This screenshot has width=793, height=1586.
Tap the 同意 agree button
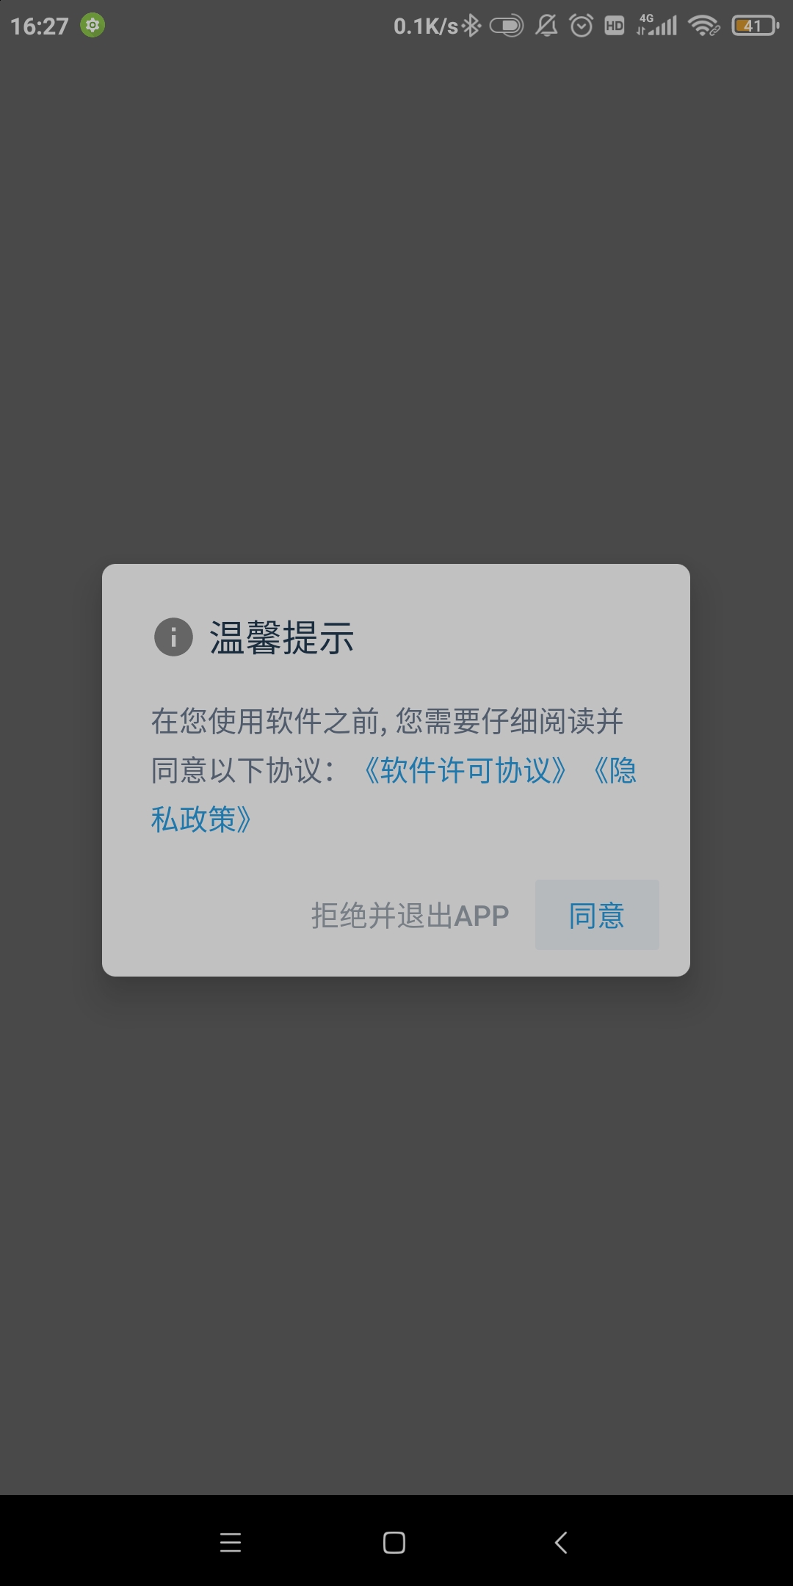(x=596, y=915)
